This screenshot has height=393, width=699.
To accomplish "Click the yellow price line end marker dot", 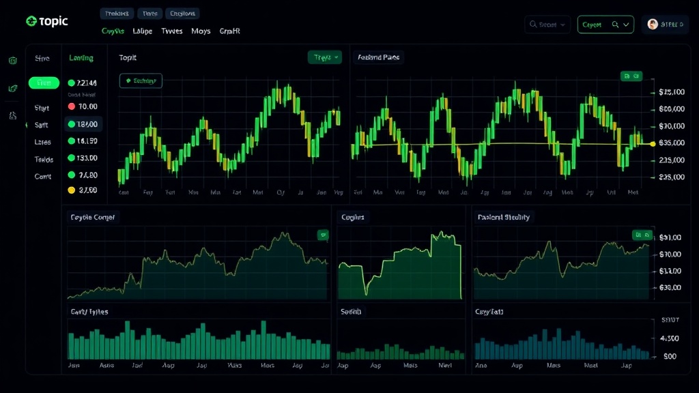I will (x=653, y=144).
